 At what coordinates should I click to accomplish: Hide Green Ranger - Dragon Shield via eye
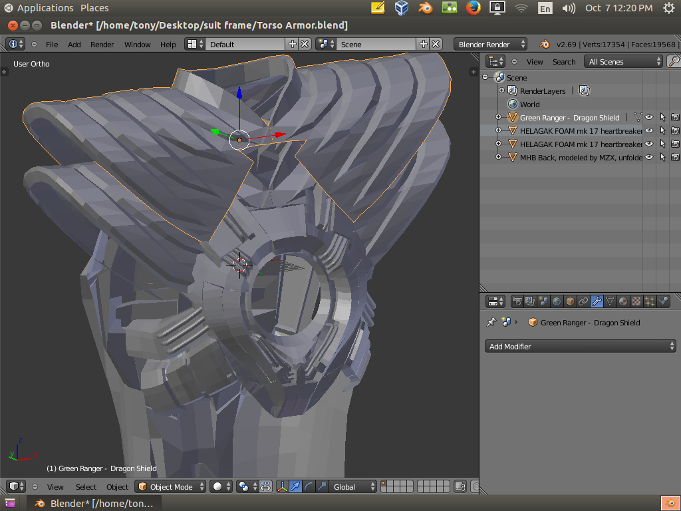pyautogui.click(x=649, y=117)
